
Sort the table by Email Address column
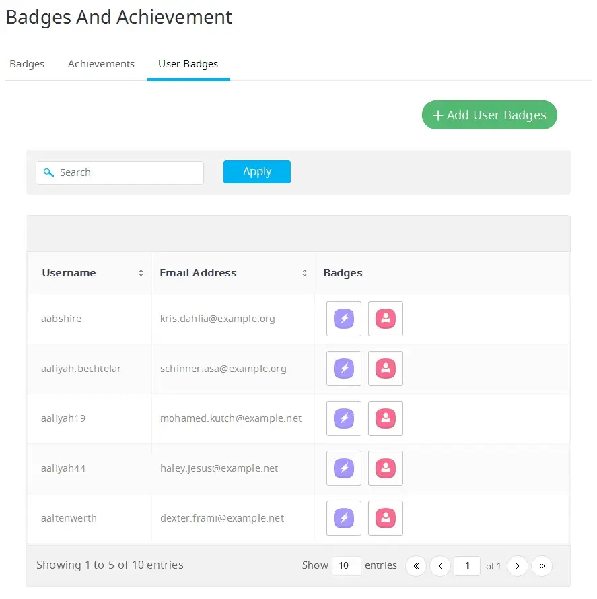304,273
